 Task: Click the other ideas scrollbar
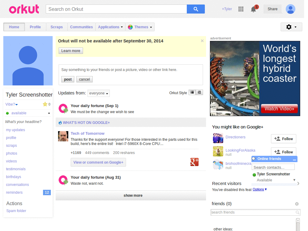pos(298,224)
